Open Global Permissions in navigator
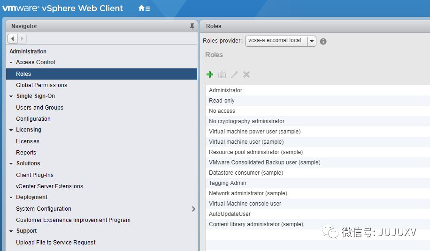This screenshot has width=430, height=251. [x=41, y=85]
